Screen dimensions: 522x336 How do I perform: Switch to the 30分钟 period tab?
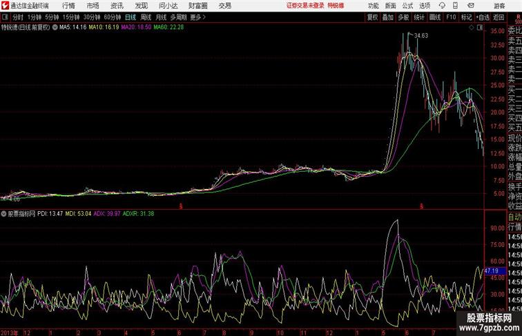click(x=92, y=17)
